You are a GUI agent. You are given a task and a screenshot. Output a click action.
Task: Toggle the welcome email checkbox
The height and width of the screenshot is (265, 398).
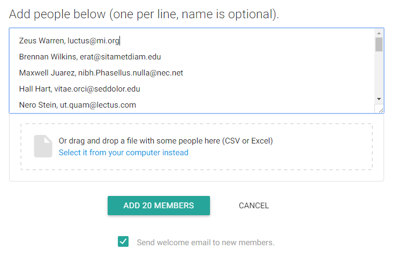tap(123, 242)
